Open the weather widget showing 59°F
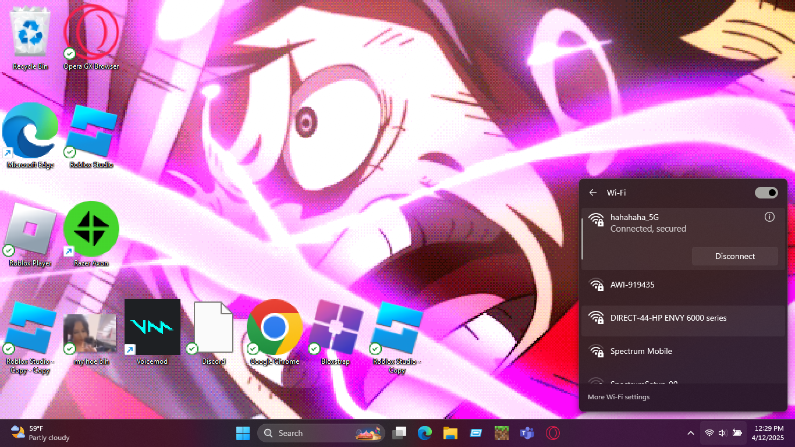This screenshot has height=447, width=795. point(41,433)
